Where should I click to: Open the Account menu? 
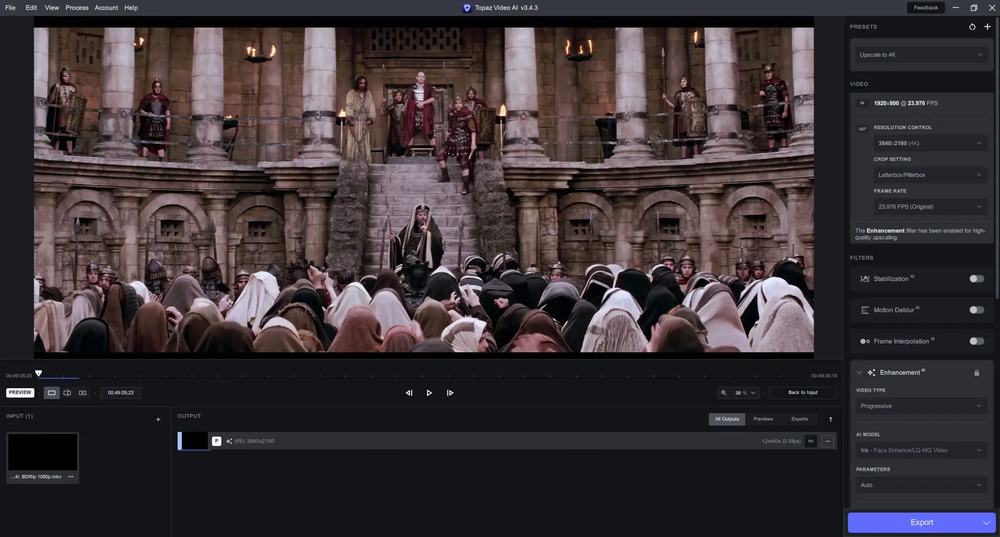106,8
